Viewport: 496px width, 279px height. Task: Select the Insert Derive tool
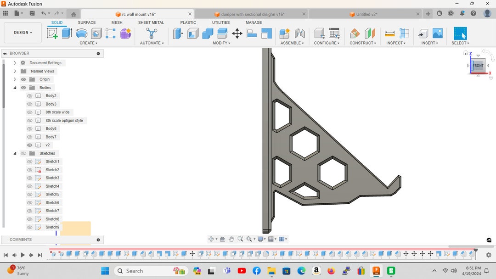coord(423,33)
